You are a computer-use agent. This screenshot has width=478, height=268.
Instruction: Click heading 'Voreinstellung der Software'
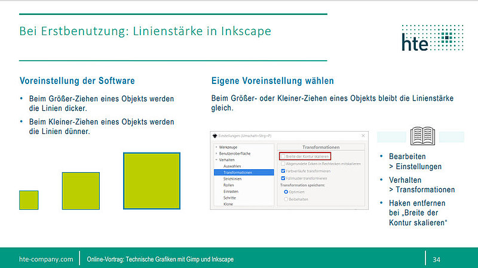[x=77, y=81]
